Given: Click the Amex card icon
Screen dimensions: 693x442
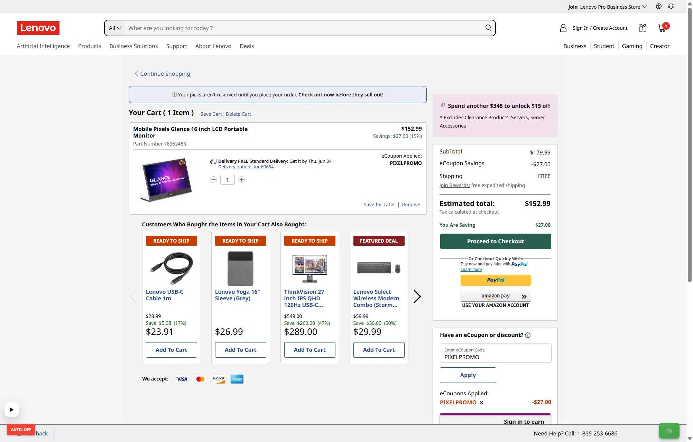Looking at the screenshot, I should (237, 379).
